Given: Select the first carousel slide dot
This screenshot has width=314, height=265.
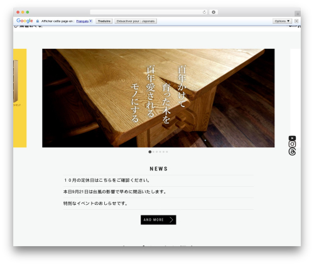Looking at the screenshot, I should click(150, 152).
